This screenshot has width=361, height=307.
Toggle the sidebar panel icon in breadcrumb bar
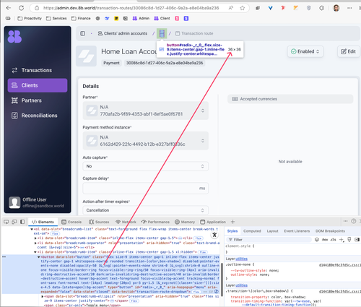point(82,33)
